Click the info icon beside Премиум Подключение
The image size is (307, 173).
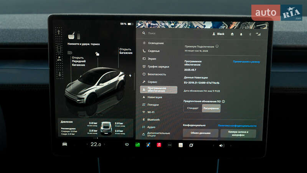coord(217,46)
